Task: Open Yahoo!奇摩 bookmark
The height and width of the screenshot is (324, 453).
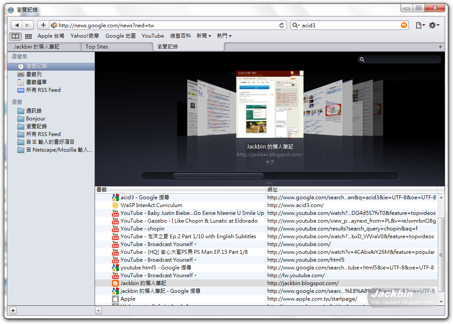Action: (85, 36)
